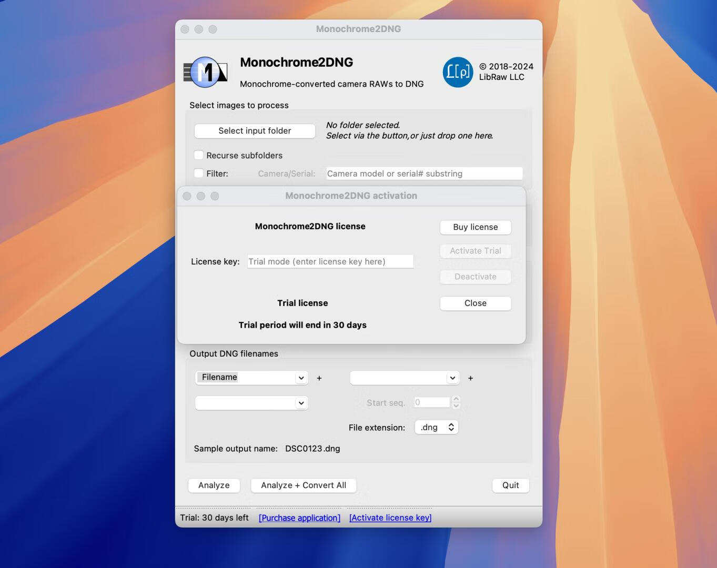Click the Deactivate button
Image resolution: width=717 pixels, height=568 pixels.
coord(476,277)
